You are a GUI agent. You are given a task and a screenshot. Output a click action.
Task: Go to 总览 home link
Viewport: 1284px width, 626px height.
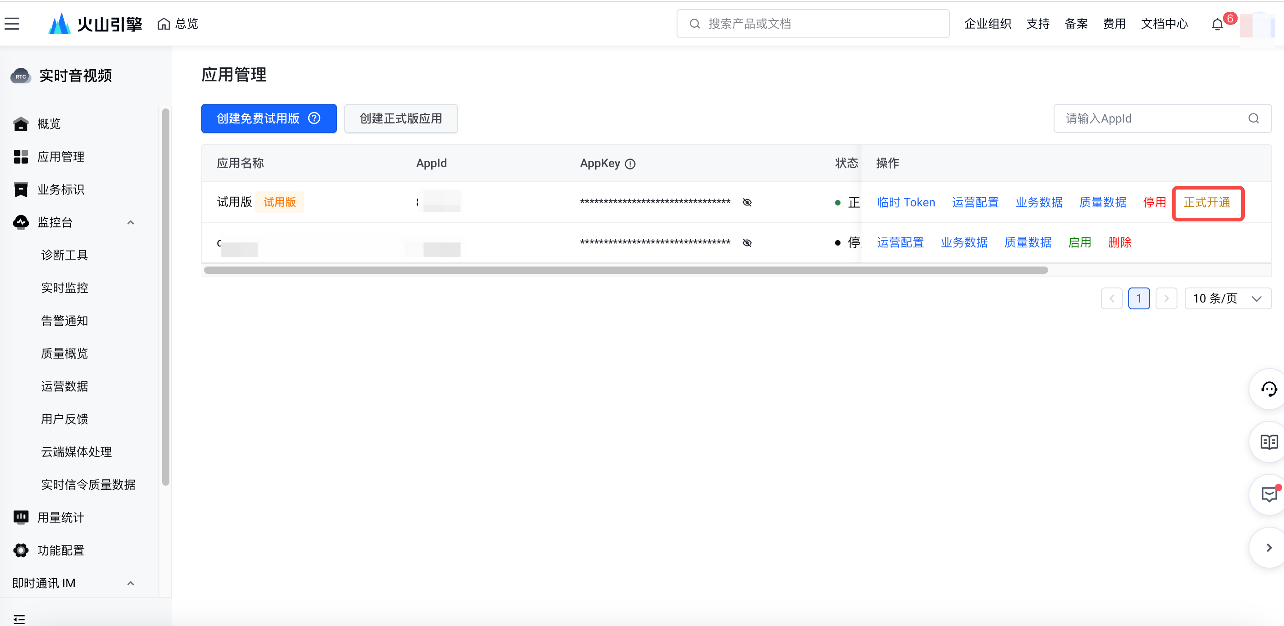click(178, 23)
